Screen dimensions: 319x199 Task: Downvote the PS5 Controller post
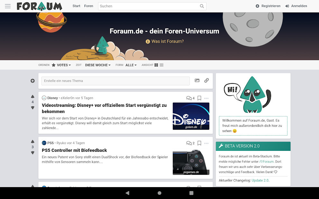click(x=32, y=153)
